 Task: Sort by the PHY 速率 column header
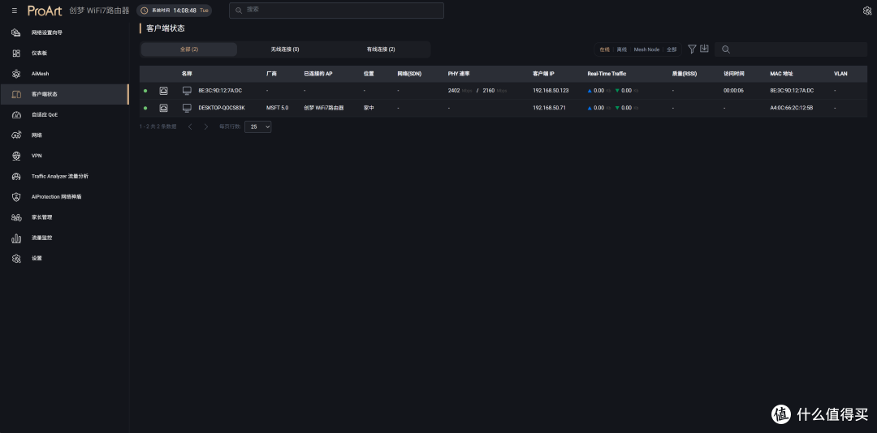(x=459, y=74)
